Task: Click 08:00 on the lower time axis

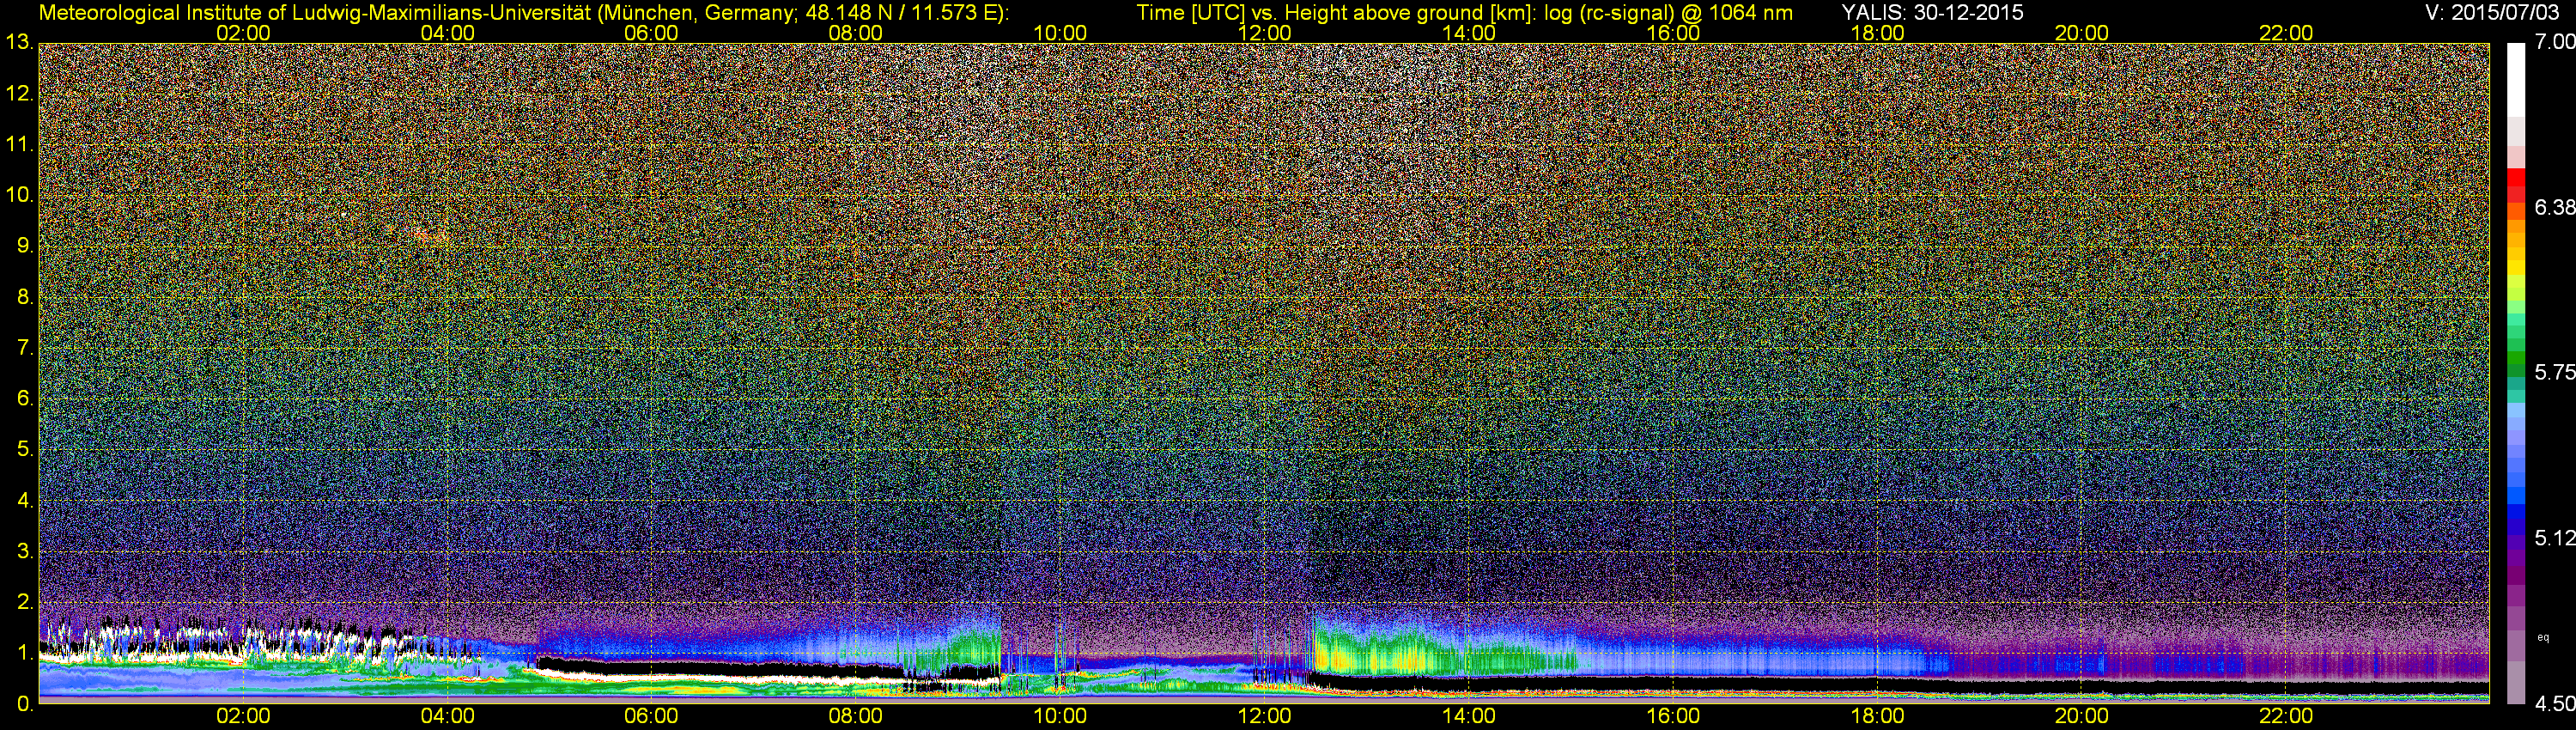Action: coord(856,717)
